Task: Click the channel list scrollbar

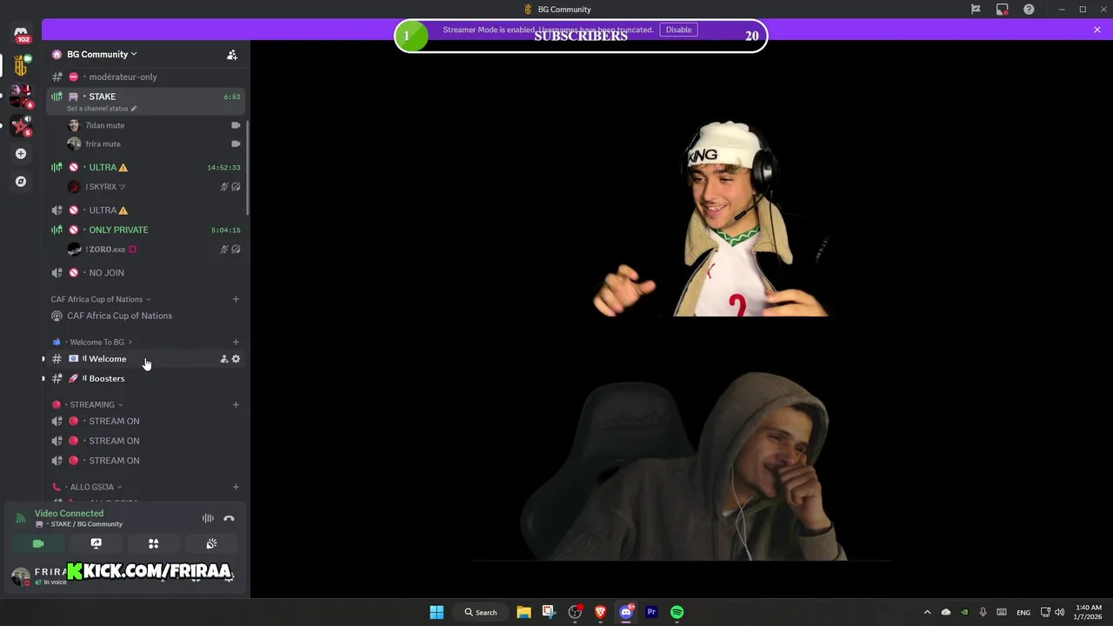Action: pos(248,167)
